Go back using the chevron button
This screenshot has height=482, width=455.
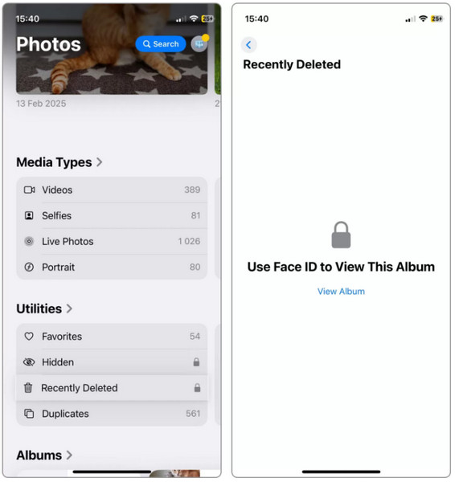(248, 45)
